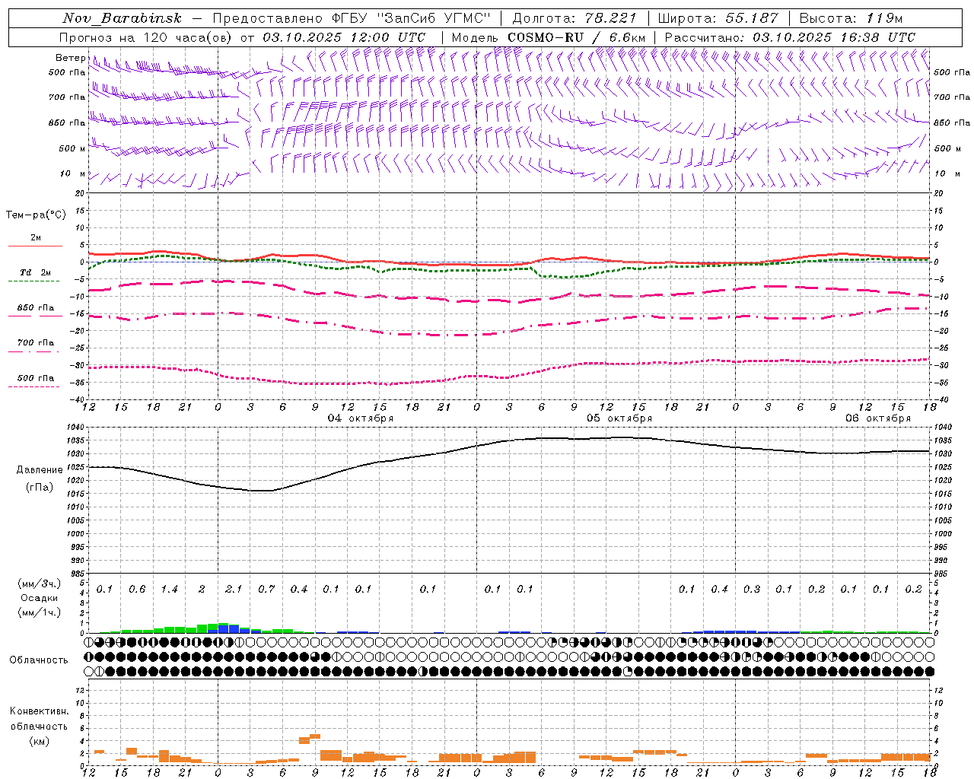Click the 'Давление' pressure panel label

point(40,470)
